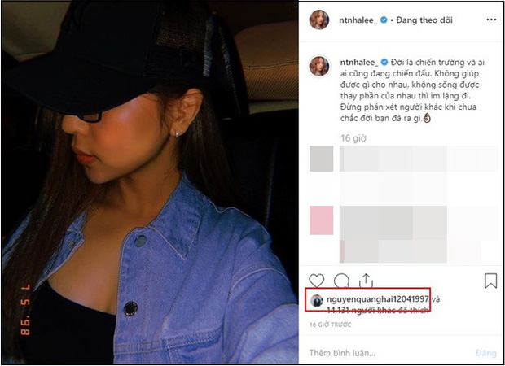Open the three-dot more options menu

point(491,20)
